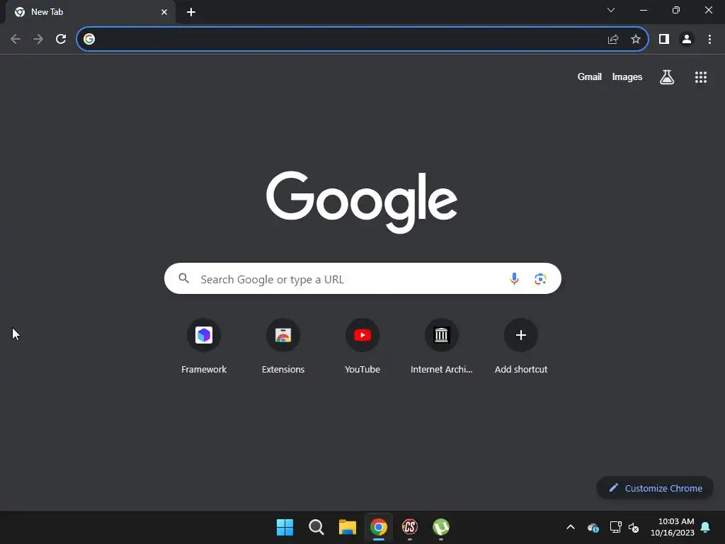The width and height of the screenshot is (725, 544).
Task: Go back to the previous page
Action: pyautogui.click(x=16, y=39)
